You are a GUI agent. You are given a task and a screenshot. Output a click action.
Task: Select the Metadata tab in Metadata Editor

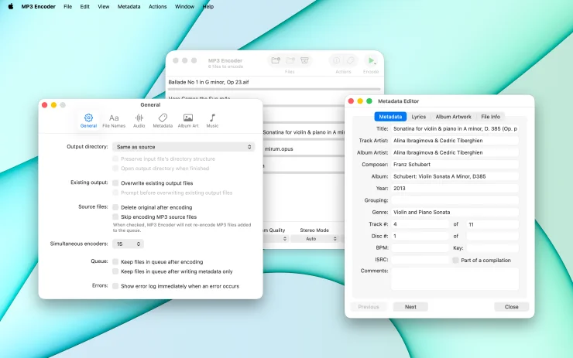390,117
